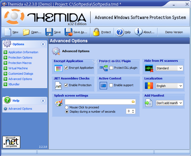Select Mouse Click to proceed radio

(x=67, y=107)
